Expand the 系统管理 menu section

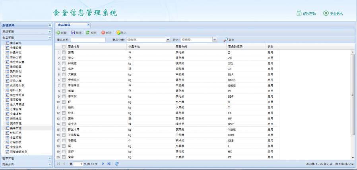click(x=50, y=31)
